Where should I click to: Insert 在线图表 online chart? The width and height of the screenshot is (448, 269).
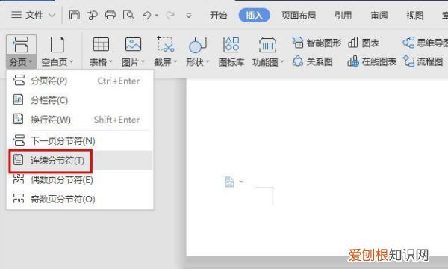pyautogui.click(x=372, y=61)
